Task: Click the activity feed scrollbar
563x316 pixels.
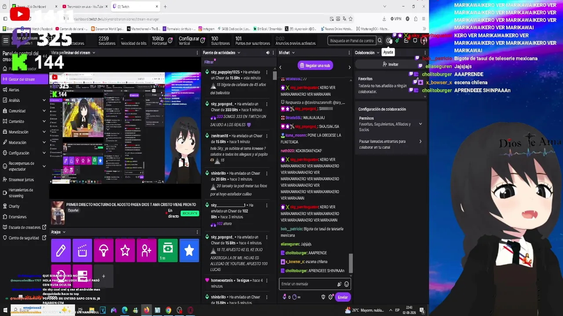Action: pyautogui.click(x=275, y=76)
